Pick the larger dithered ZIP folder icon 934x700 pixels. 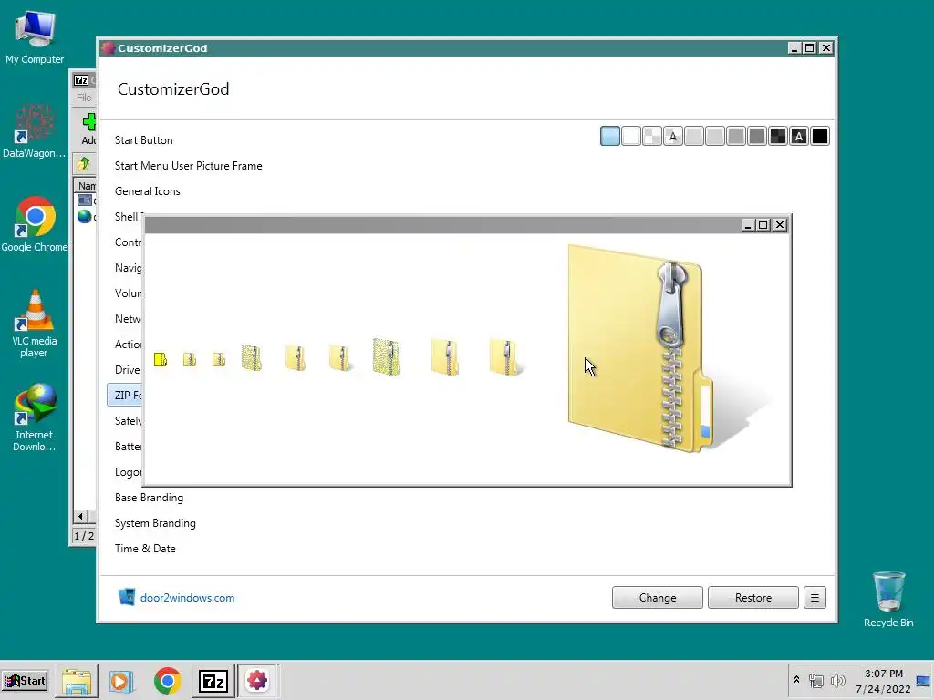tap(387, 356)
